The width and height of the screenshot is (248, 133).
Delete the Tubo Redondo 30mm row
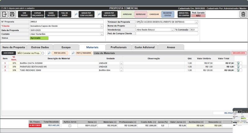point(238,70)
